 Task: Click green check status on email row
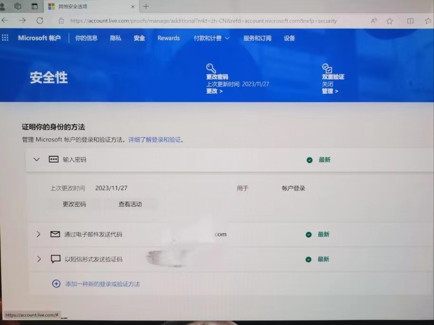[x=309, y=235]
